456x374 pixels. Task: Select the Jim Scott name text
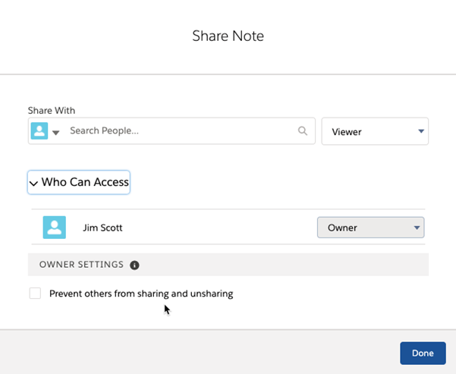[x=102, y=228]
